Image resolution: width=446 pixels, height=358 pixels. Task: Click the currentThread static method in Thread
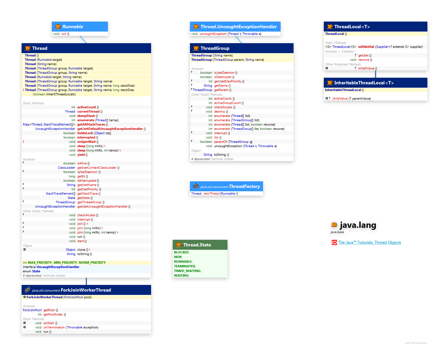88,112
